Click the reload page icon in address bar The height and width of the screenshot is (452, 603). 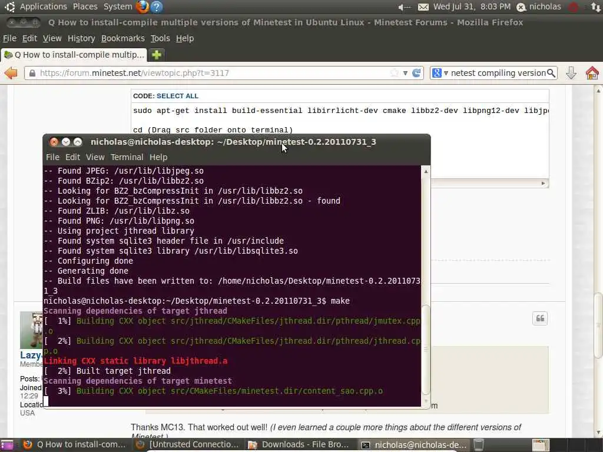[416, 73]
